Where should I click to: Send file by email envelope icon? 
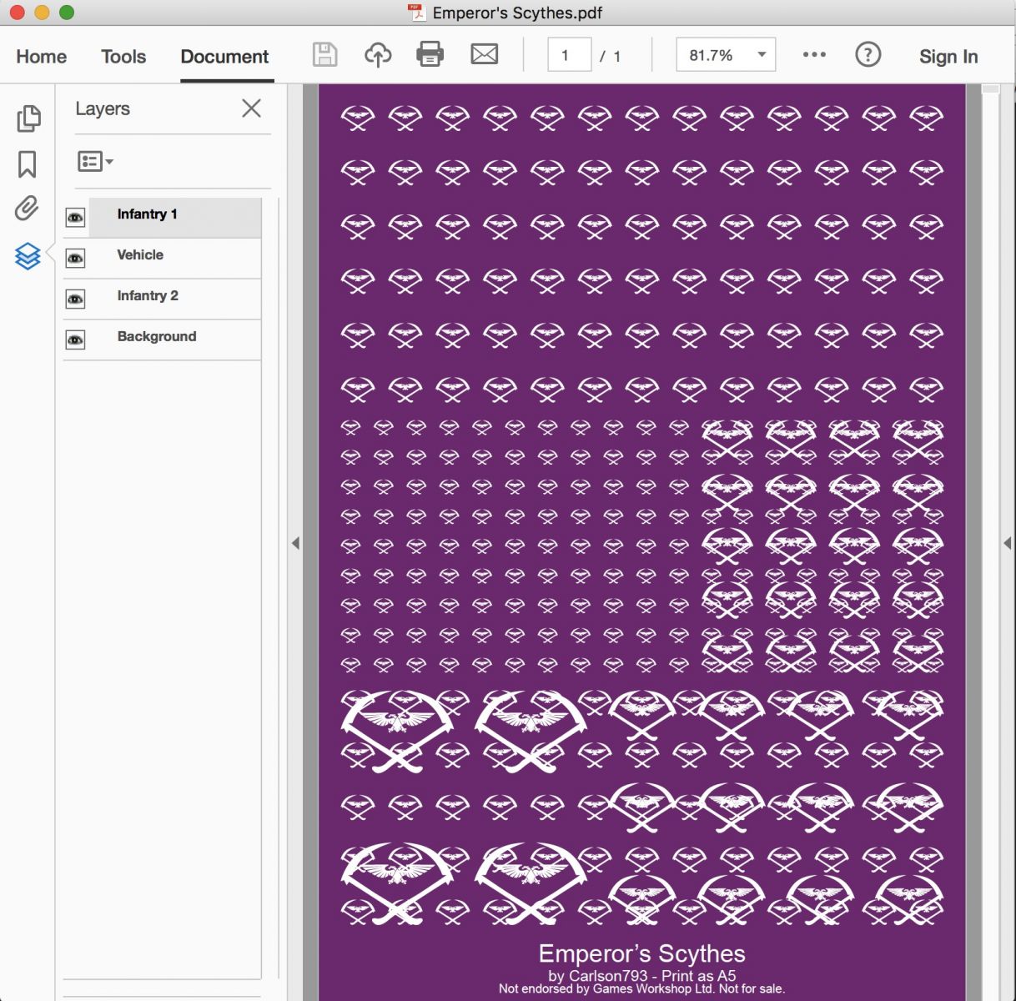click(484, 55)
